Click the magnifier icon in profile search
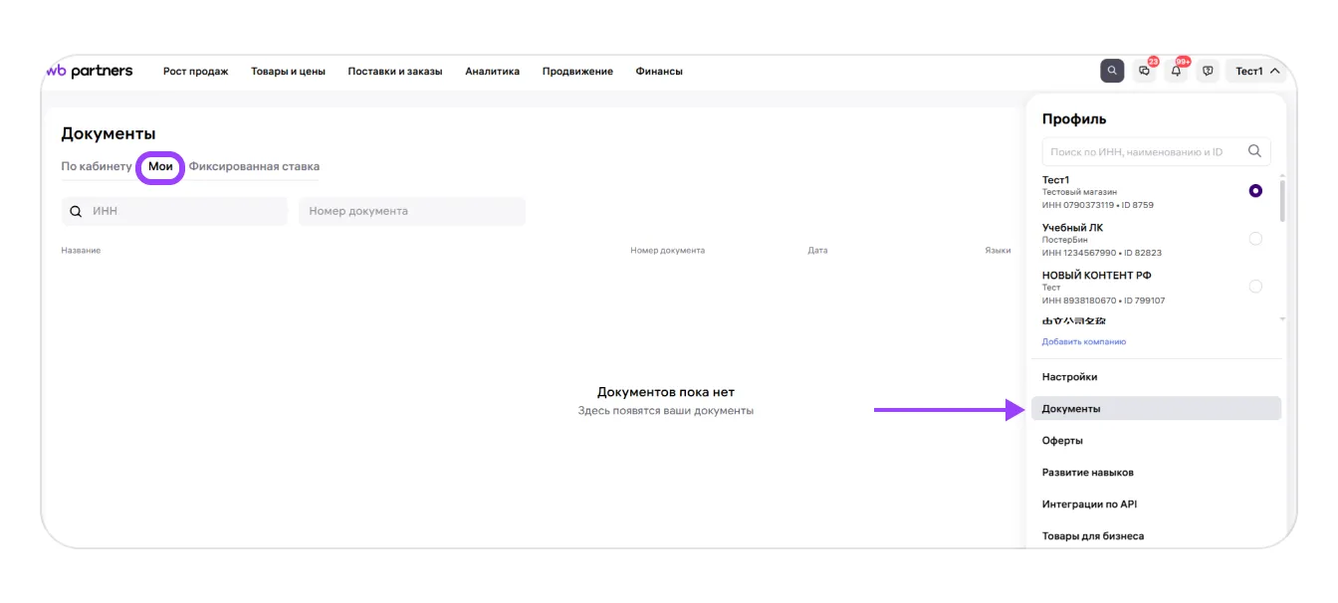Screen dimensions: 1338x603 pos(1254,151)
